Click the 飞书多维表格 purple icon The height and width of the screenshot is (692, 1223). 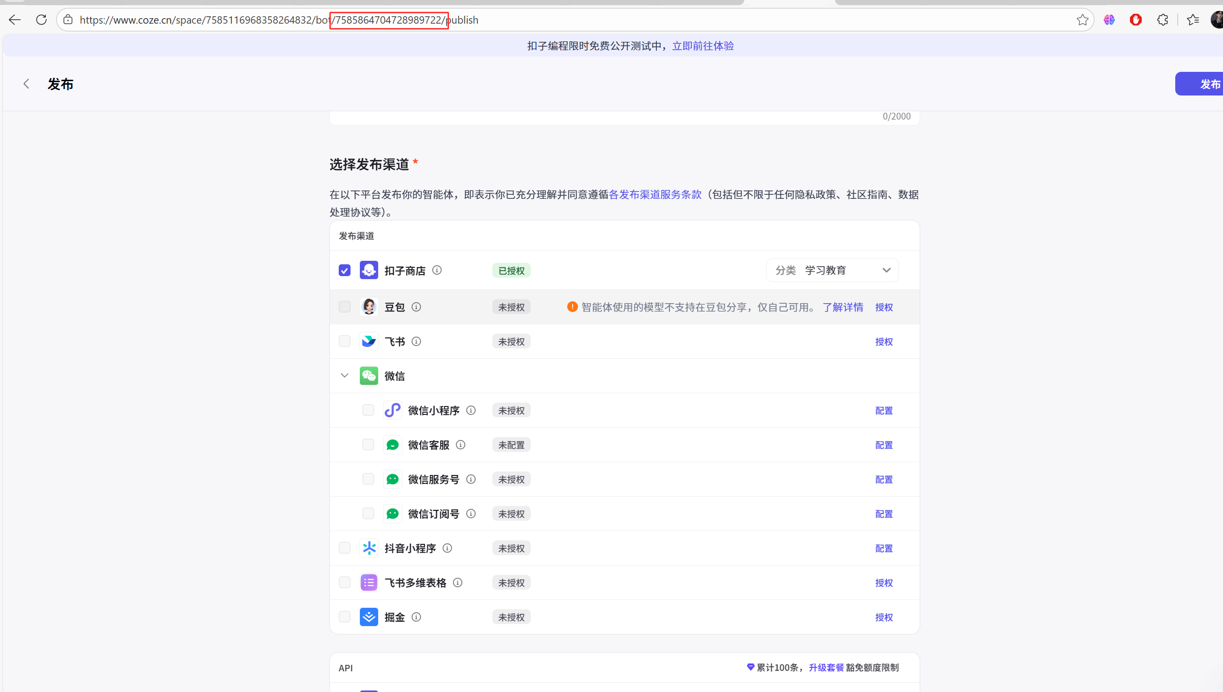pos(369,582)
